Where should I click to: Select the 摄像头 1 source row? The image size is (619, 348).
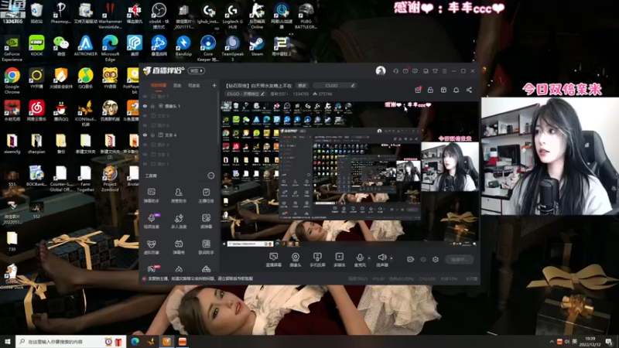click(179, 106)
